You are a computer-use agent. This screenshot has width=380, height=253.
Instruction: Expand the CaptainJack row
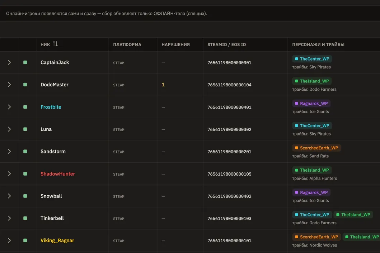coord(9,62)
